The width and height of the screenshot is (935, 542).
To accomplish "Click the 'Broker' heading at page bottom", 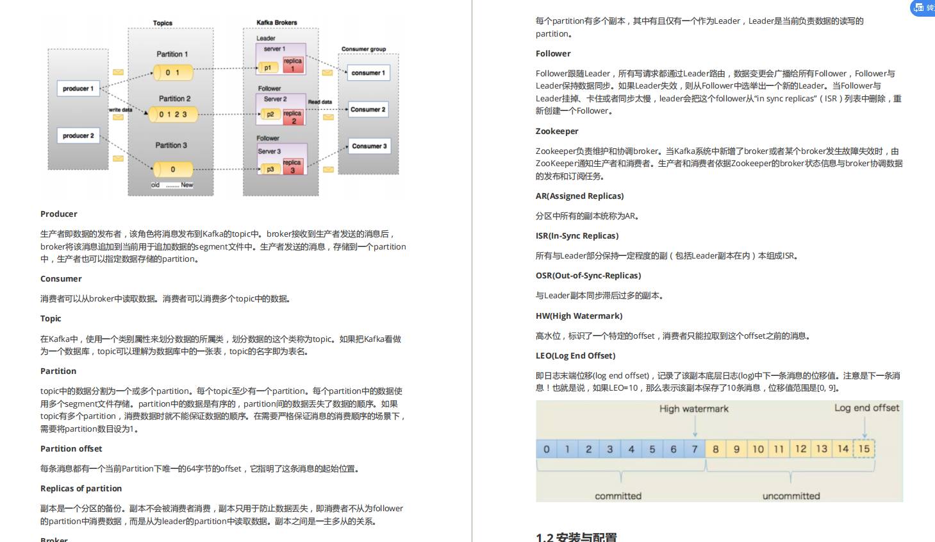I will 54,539.
